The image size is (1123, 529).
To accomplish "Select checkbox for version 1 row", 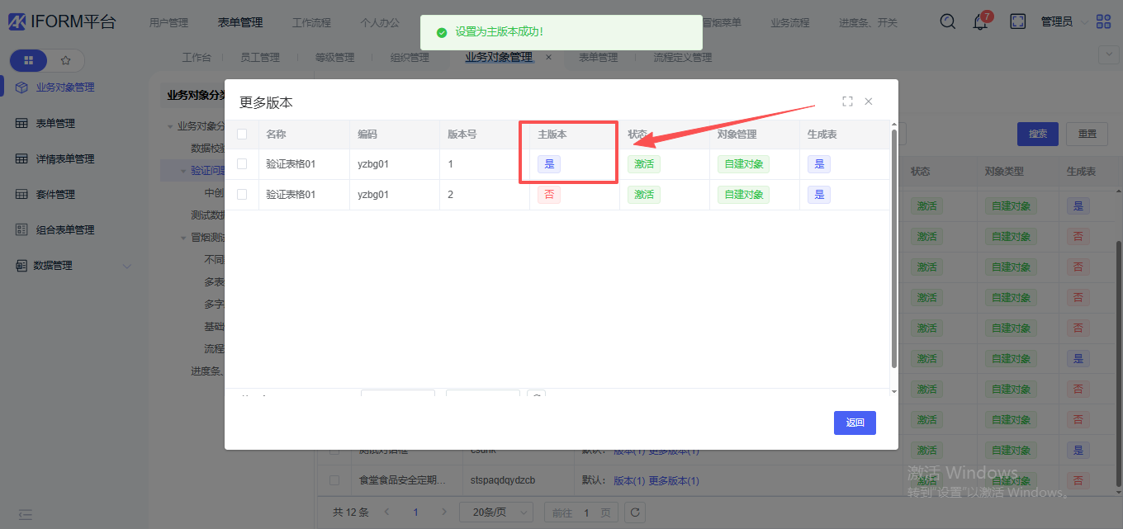I will (242, 164).
